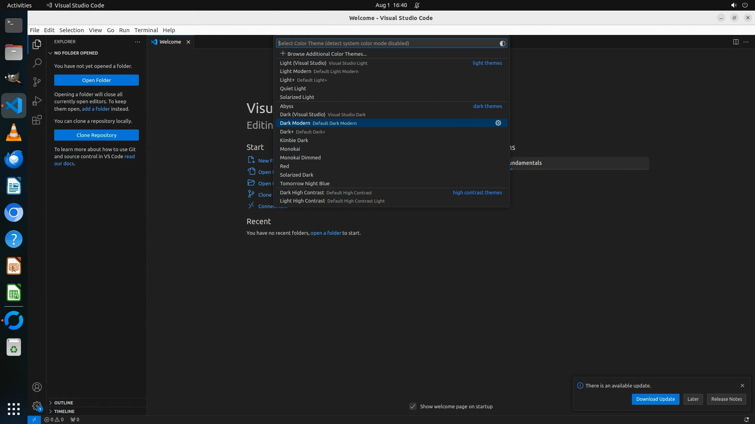Click remote window status bar icon

tap(34, 419)
